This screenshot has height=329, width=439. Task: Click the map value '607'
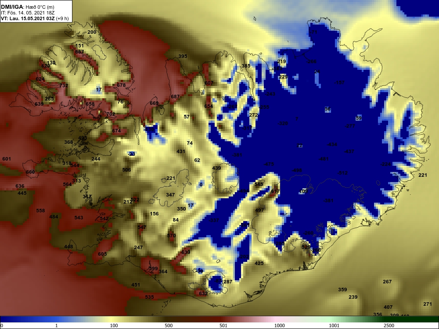pyautogui.click(x=209, y=83)
